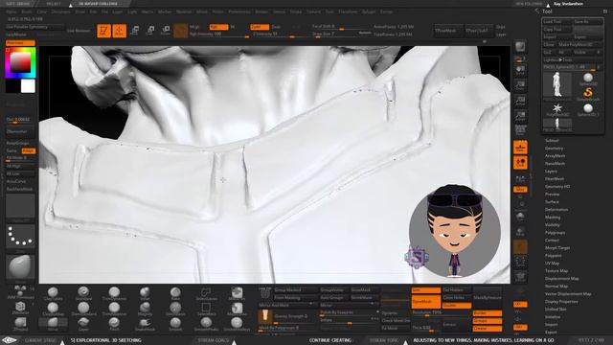Click the Load Tool button

[556, 22]
